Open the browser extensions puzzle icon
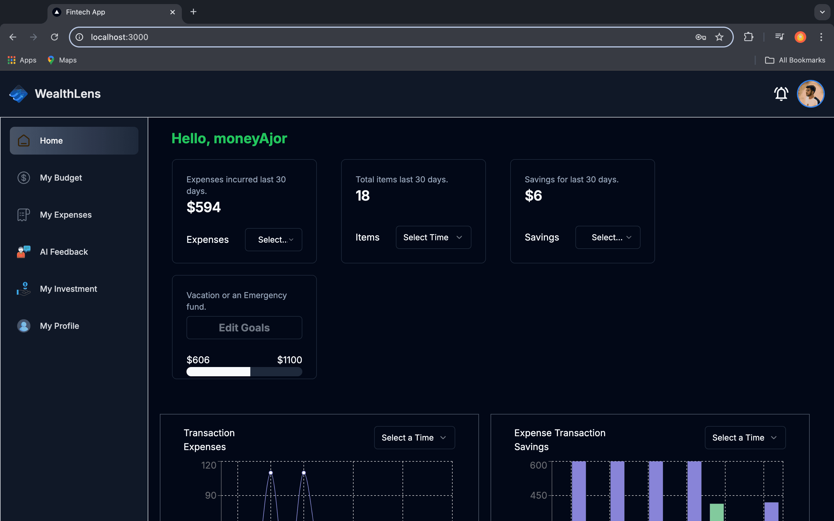834x521 pixels. click(x=748, y=37)
